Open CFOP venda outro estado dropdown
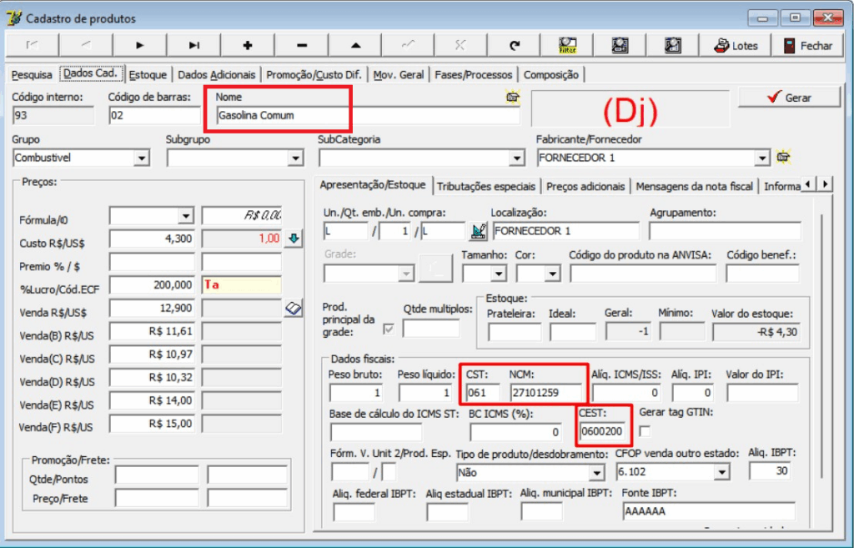The height and width of the screenshot is (548, 854). point(724,471)
